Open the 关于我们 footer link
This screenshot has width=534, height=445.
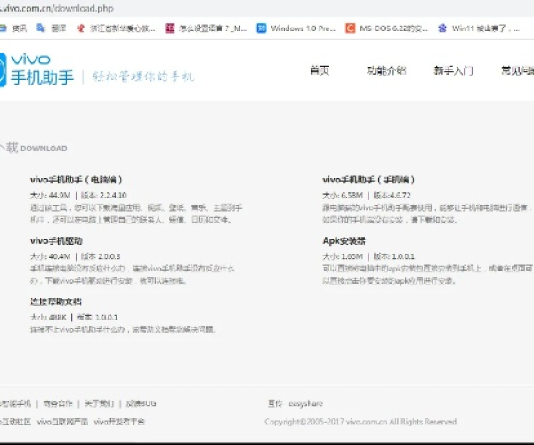(x=99, y=403)
